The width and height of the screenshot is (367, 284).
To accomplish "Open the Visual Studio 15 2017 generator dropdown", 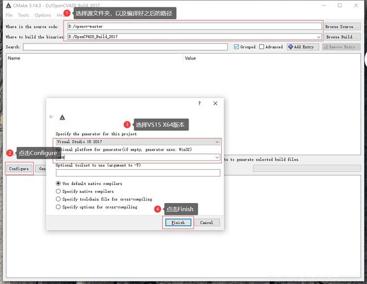I will click(138, 141).
